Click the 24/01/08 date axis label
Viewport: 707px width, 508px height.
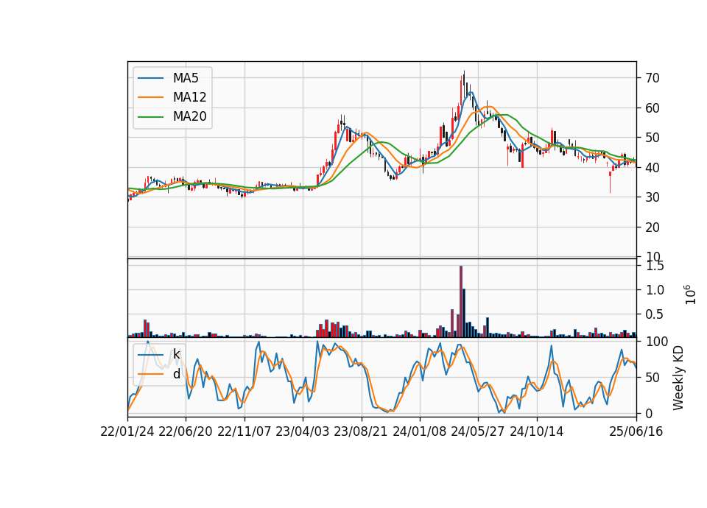[x=420, y=431]
